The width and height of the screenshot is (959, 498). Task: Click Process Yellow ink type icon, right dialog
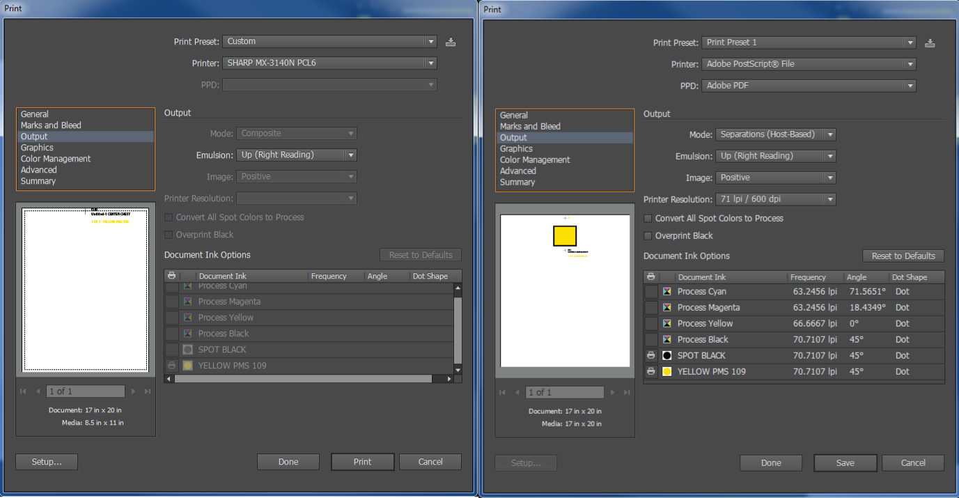click(667, 323)
